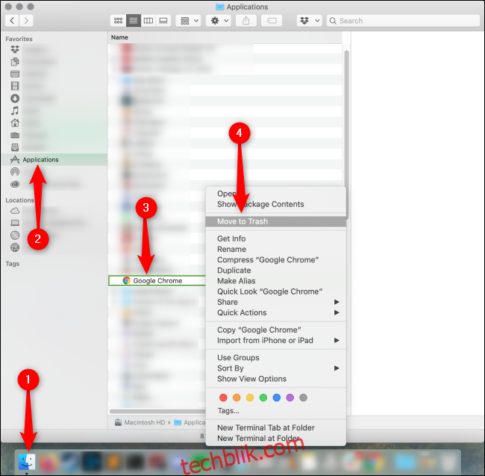Choose Show View Options
Image resolution: width=485 pixels, height=476 pixels.
[275, 379]
